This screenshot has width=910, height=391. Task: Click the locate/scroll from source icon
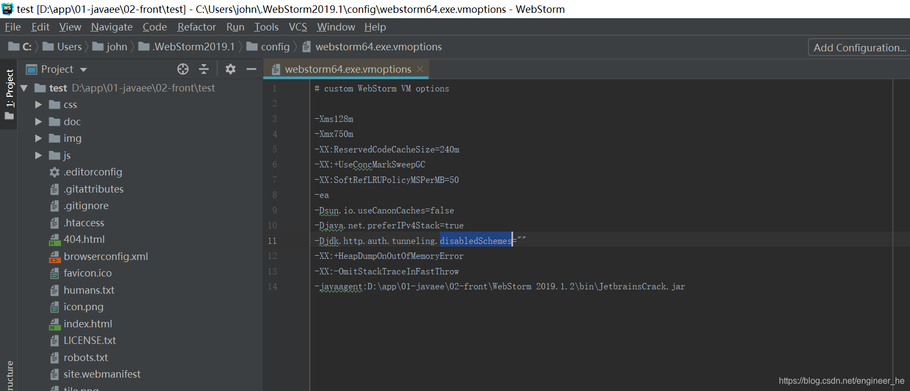pos(183,69)
